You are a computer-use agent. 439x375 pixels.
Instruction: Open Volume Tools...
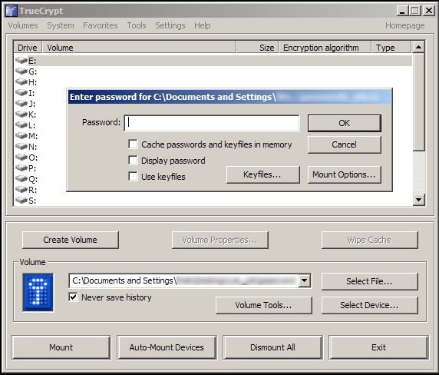click(x=264, y=305)
